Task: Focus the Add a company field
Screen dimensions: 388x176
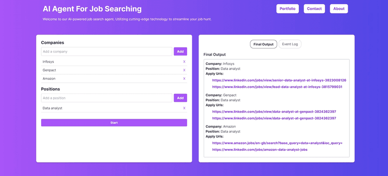Action: 107,51
